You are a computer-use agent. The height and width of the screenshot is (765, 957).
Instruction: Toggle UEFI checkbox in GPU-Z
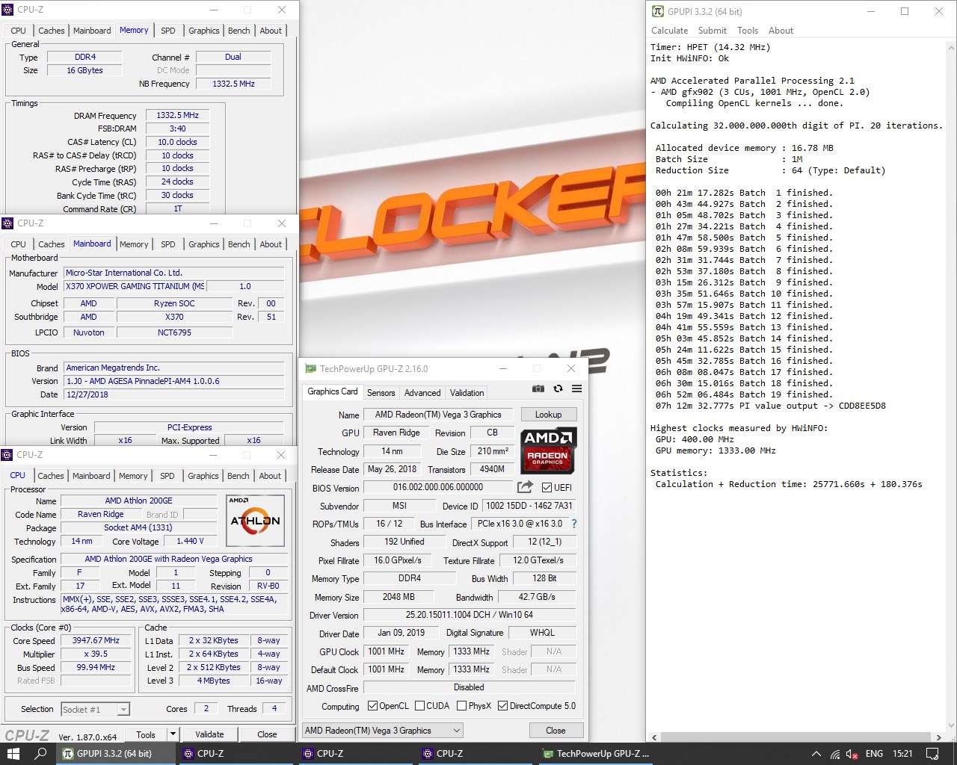point(547,488)
